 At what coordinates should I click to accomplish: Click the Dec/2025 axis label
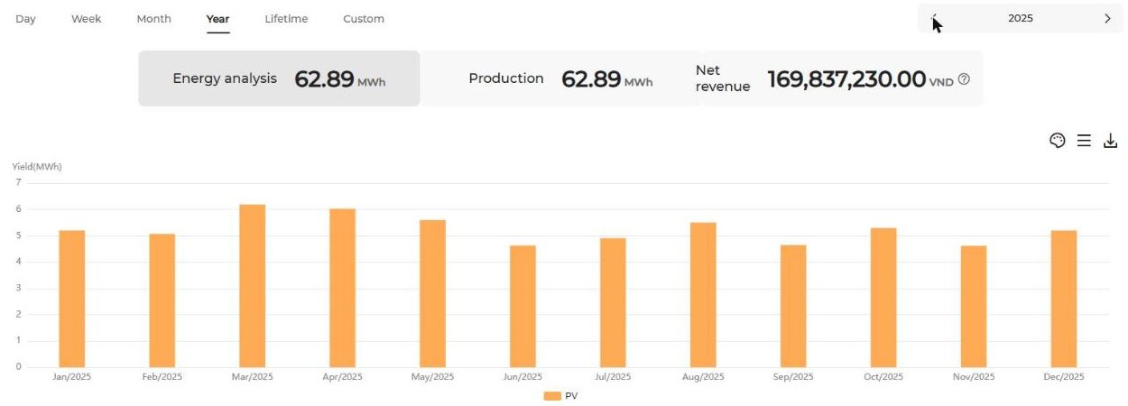pos(1064,377)
